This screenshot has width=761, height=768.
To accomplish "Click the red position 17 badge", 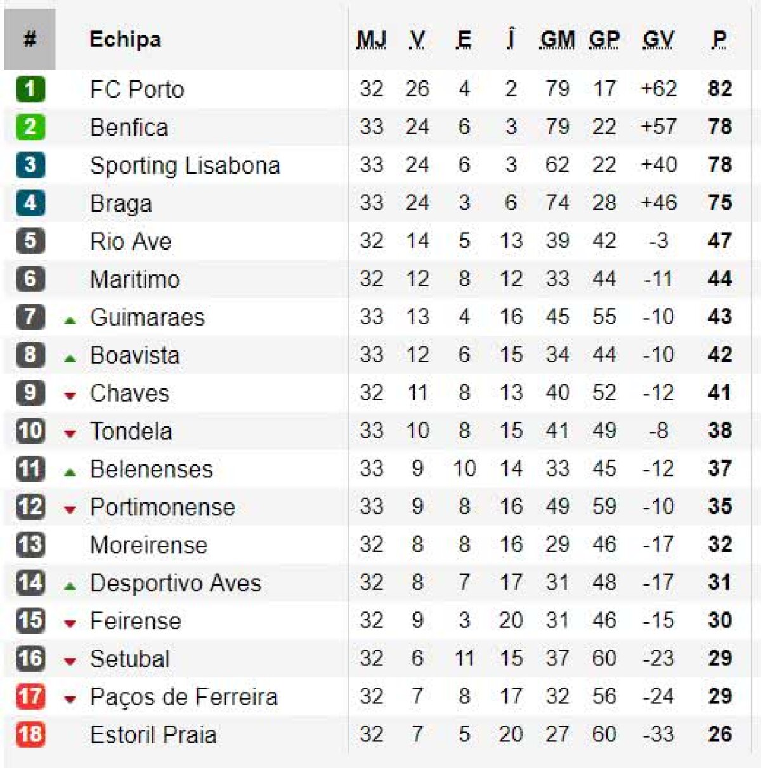I will tap(30, 696).
